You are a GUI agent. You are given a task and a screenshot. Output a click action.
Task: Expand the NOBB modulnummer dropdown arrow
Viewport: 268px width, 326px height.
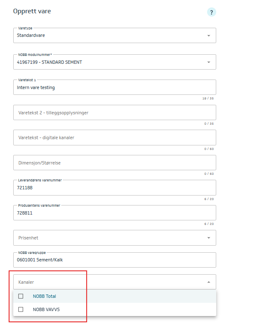click(208, 62)
